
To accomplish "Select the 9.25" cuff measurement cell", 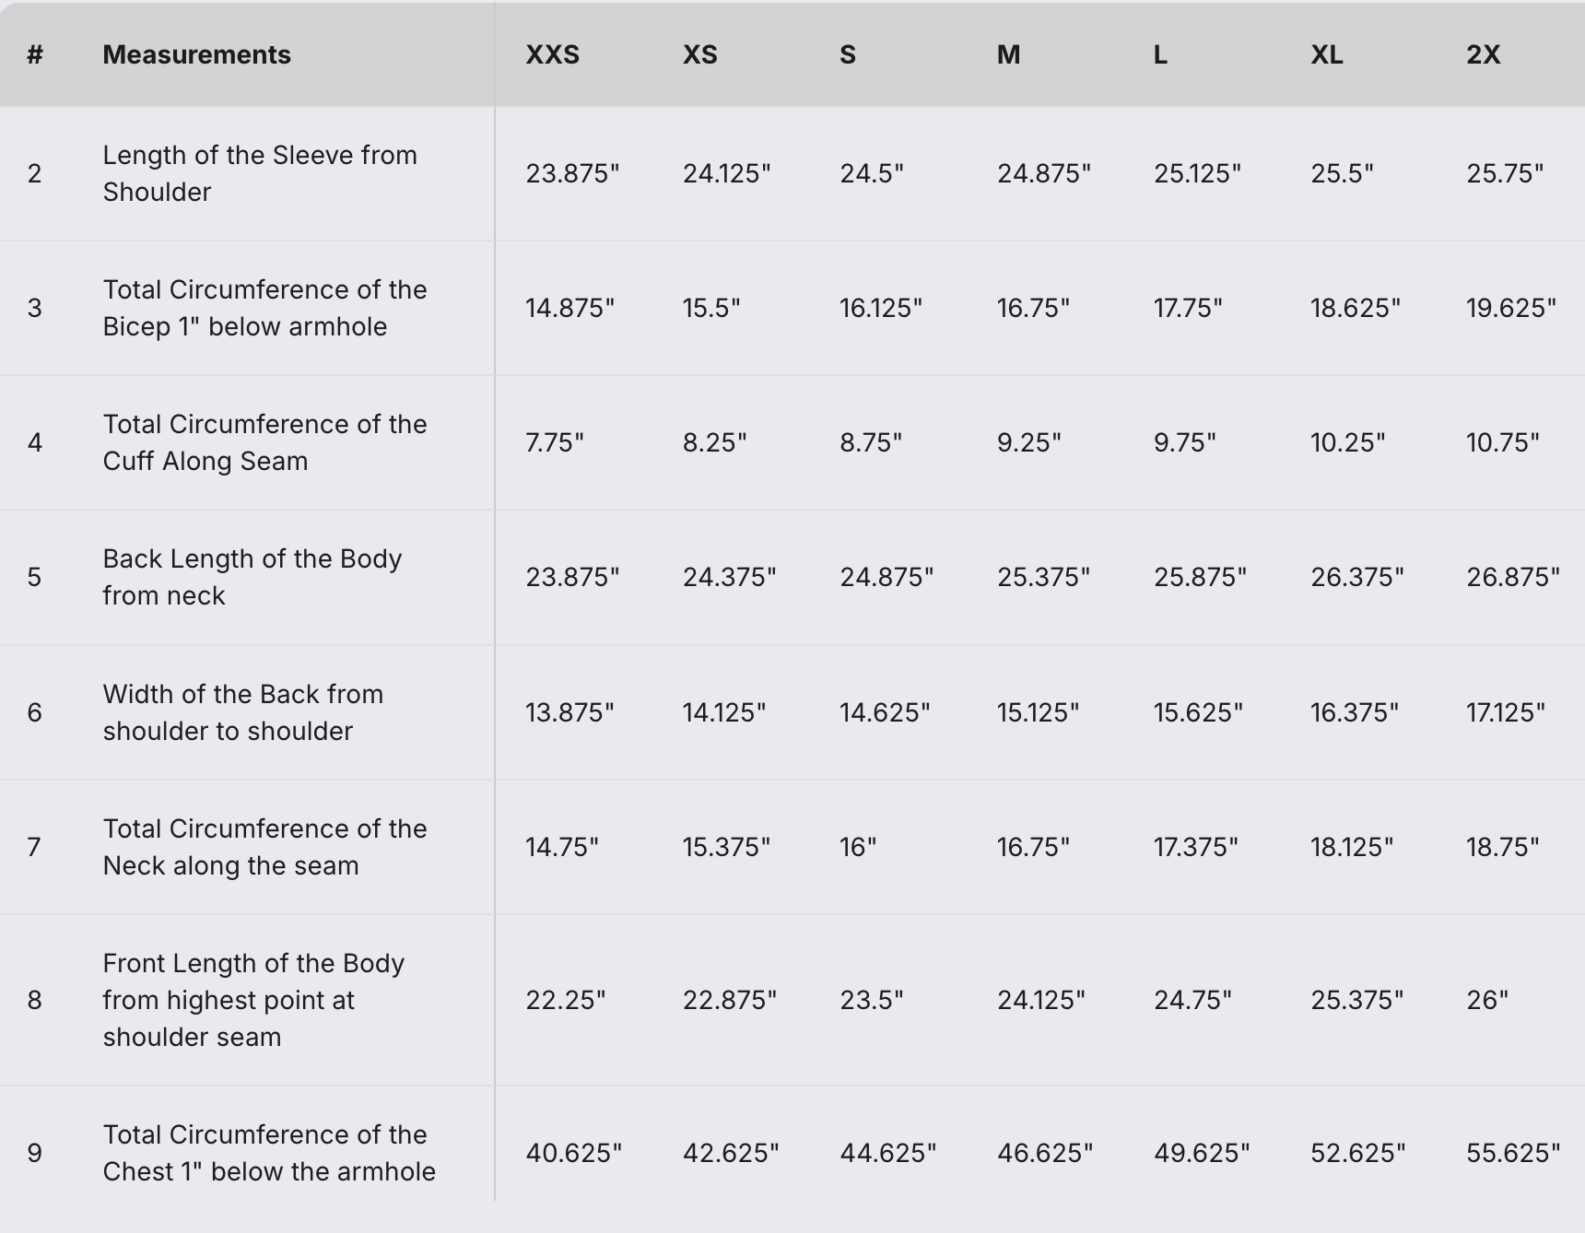I will coord(1028,442).
